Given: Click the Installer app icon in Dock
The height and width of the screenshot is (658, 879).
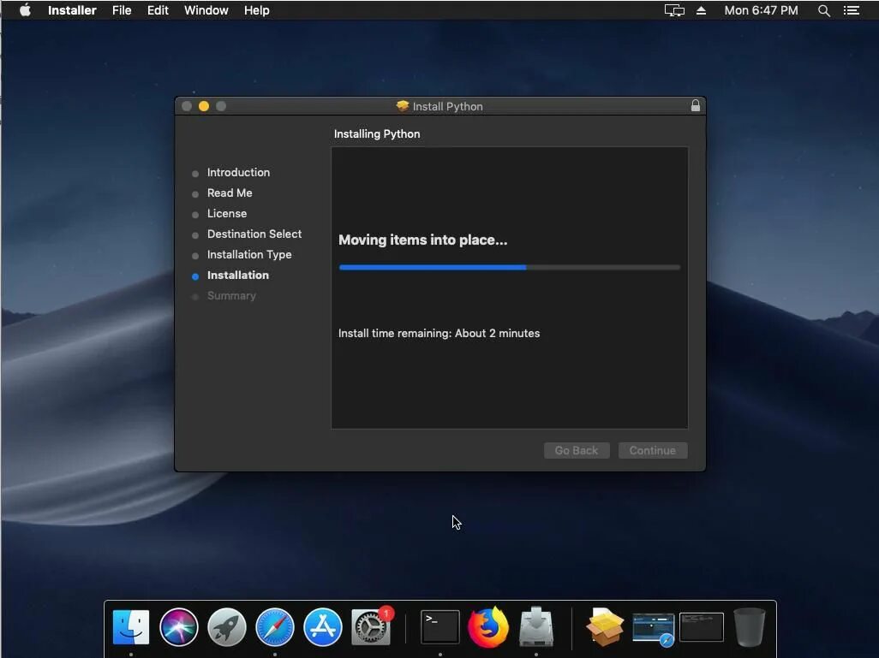Looking at the screenshot, I should click(536, 626).
